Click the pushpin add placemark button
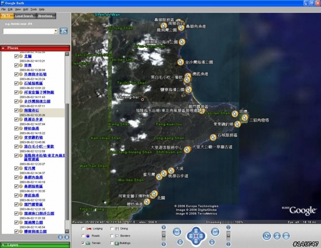The image size is (321, 248). point(267,236)
